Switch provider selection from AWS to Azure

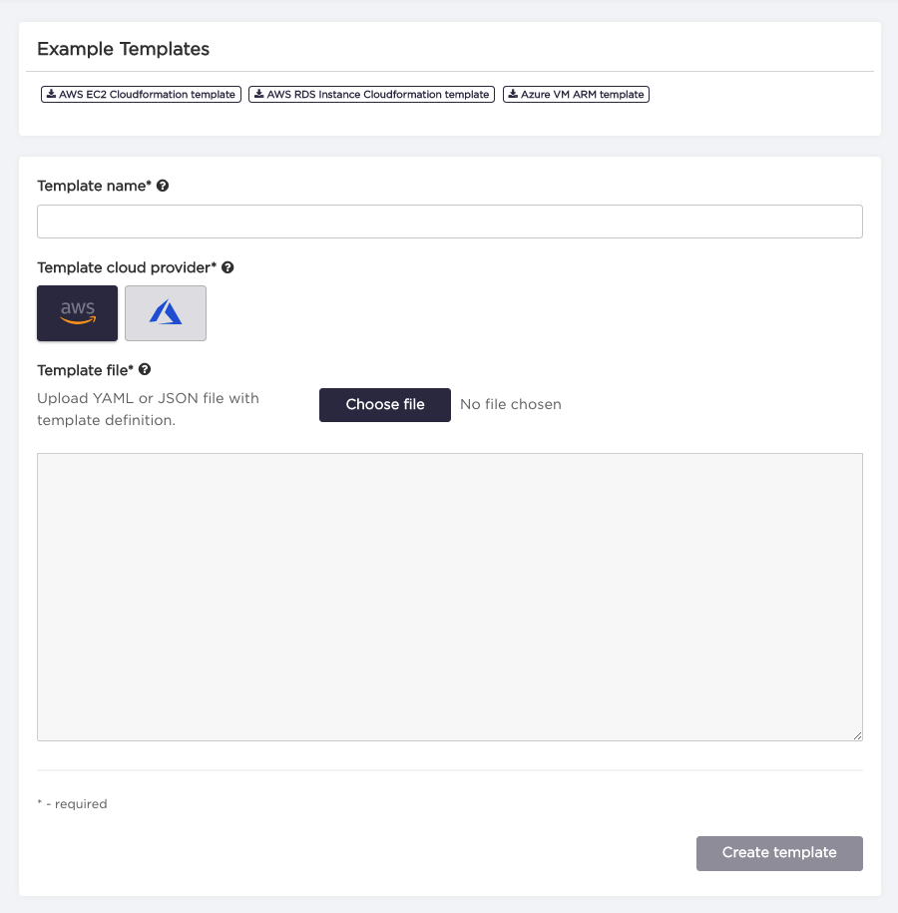tap(165, 313)
